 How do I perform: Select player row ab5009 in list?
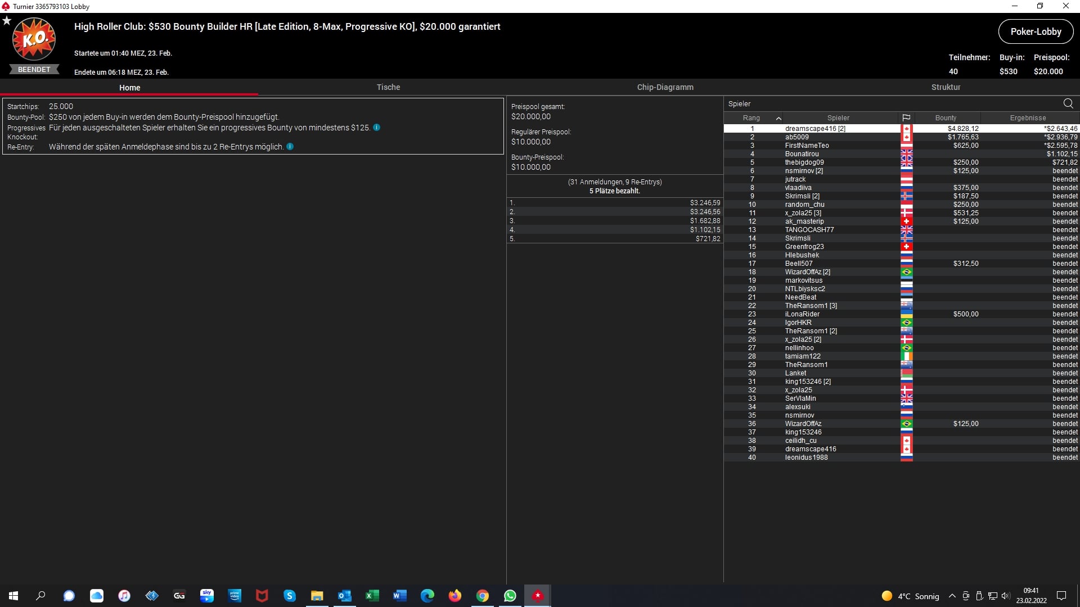(796, 137)
